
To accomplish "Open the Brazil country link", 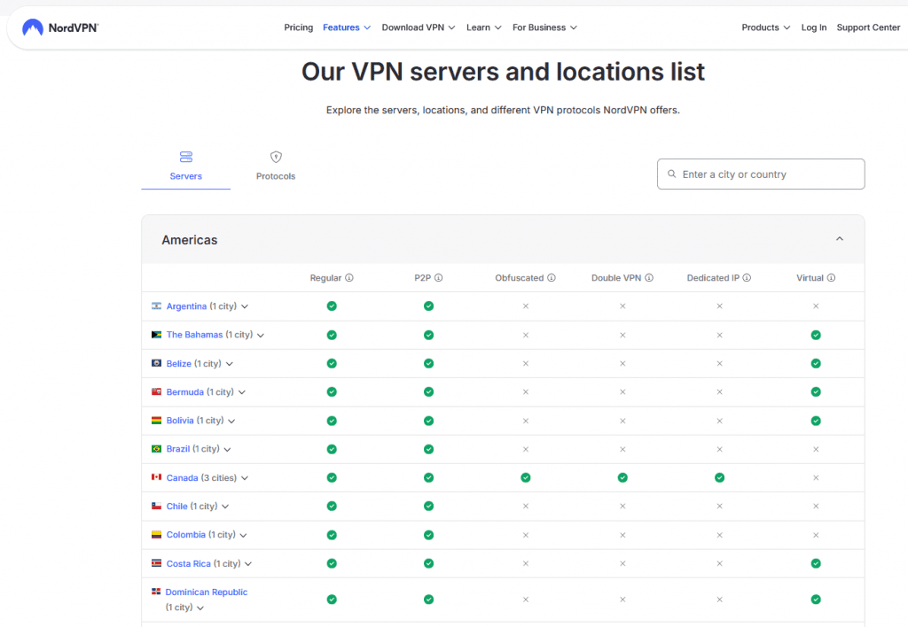I will pos(178,449).
